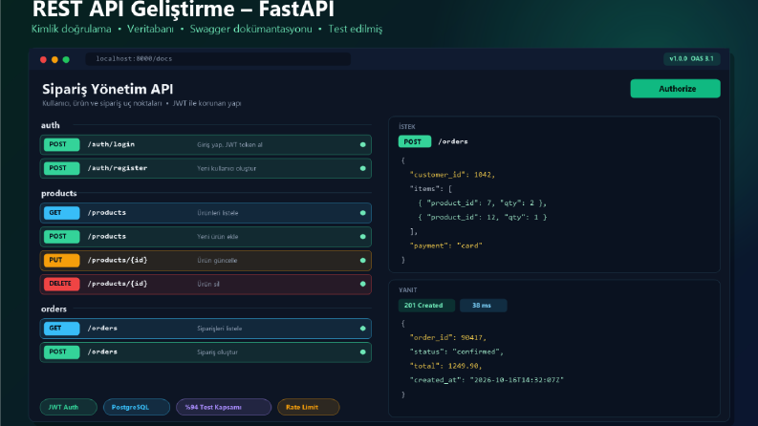This screenshot has width=758, height=426.
Task: Click the %94 Test Kapsamı tag pill
Action: pos(224,407)
